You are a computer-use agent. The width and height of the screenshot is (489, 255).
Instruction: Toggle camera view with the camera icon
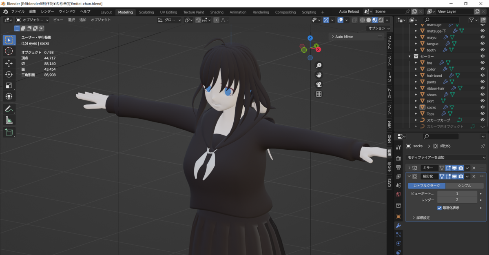pos(319,84)
